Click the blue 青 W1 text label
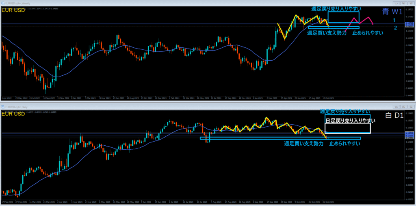This screenshot has height=206, width=416. [392, 12]
